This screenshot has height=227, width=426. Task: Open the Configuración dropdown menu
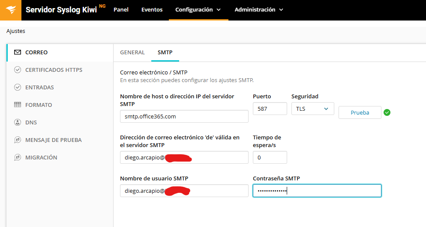(198, 10)
